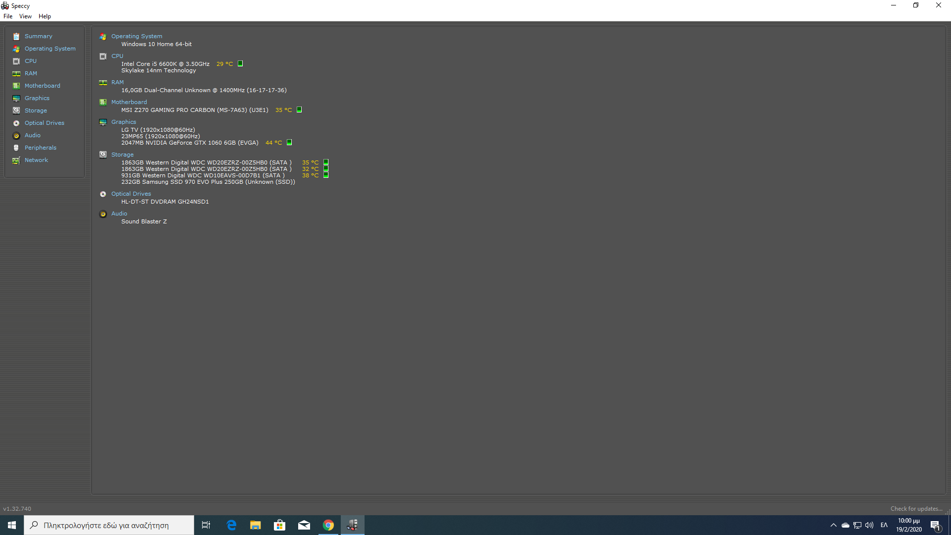The height and width of the screenshot is (535, 951).
Task: Click Graphics icon in summary panel
Action: click(103, 122)
